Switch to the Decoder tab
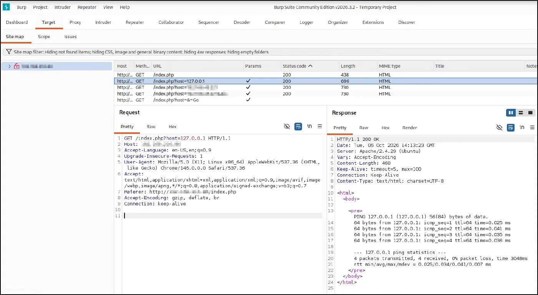 coord(242,22)
